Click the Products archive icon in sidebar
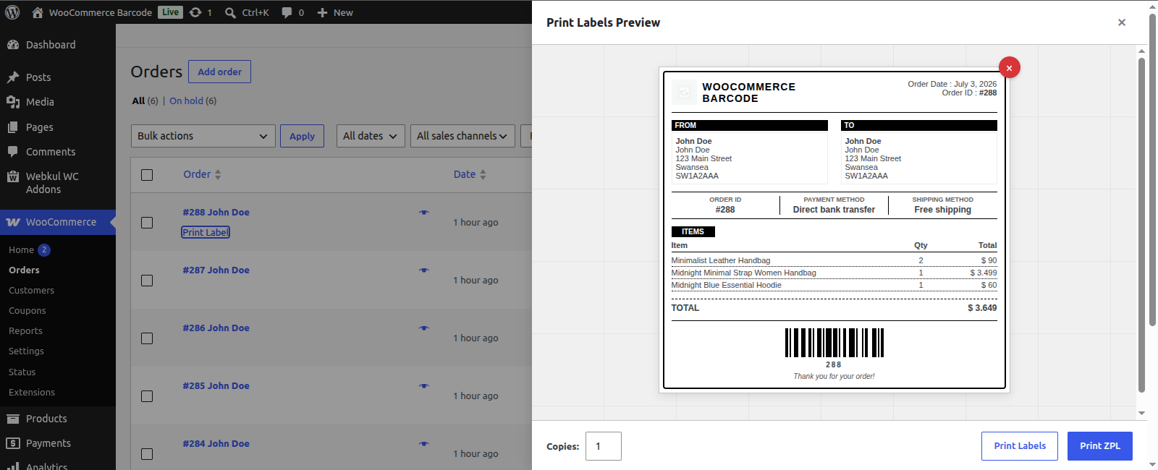The width and height of the screenshot is (1158, 470). (13, 419)
